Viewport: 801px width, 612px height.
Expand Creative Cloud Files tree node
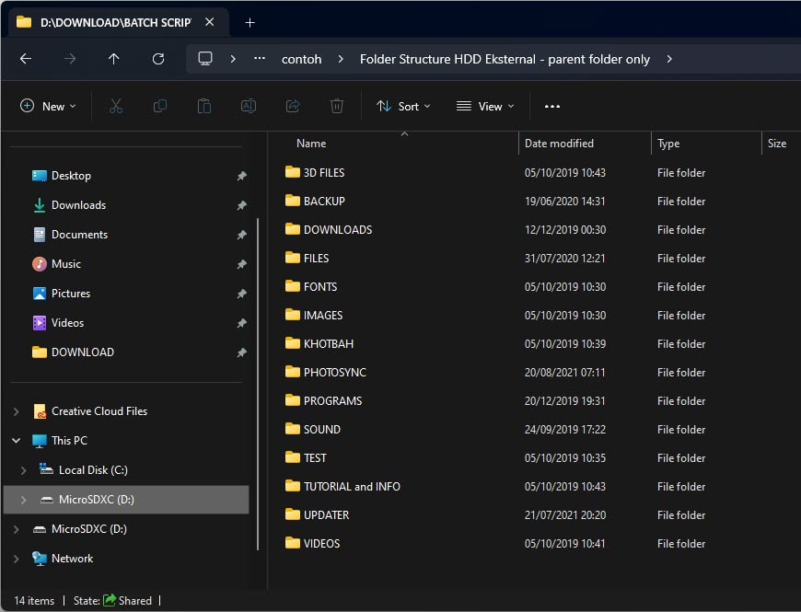[17, 411]
